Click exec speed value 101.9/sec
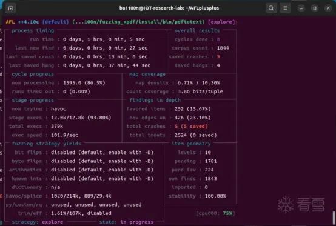 pyautogui.click(x=64, y=135)
